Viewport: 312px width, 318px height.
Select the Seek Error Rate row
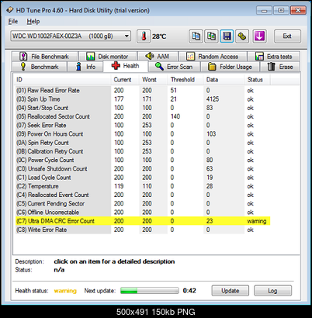click(x=143, y=125)
